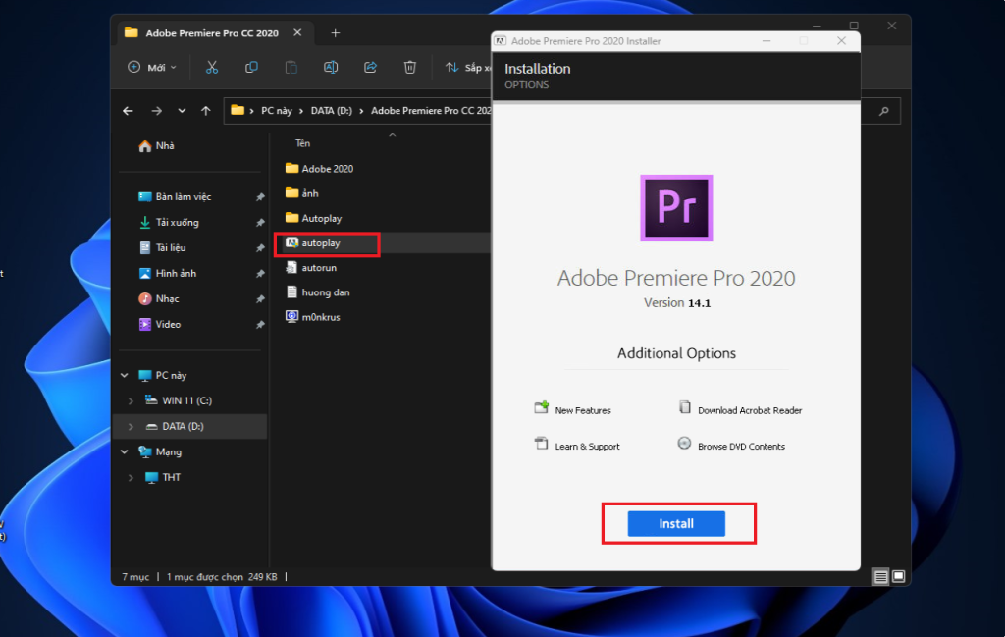Expand the THT network node

coord(131,478)
